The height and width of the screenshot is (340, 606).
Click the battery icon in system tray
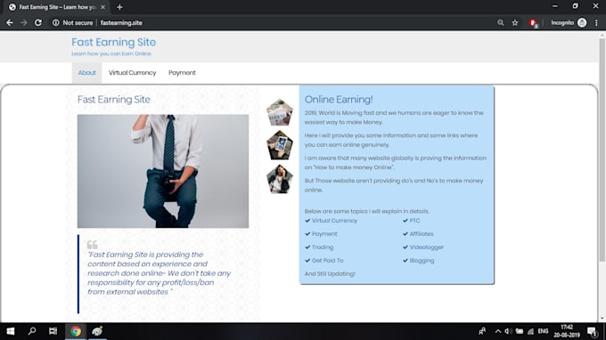point(520,331)
